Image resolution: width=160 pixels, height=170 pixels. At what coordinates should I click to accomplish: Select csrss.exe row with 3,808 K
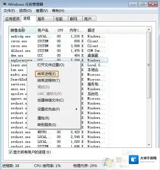pyautogui.click(x=59, y=46)
